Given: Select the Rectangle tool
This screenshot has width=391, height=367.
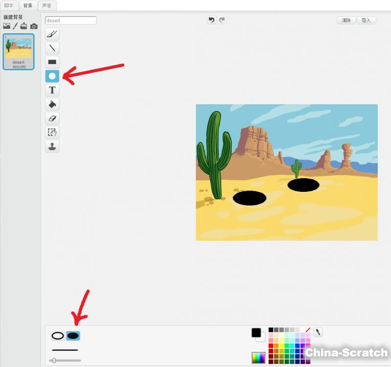Looking at the screenshot, I should click(52, 62).
